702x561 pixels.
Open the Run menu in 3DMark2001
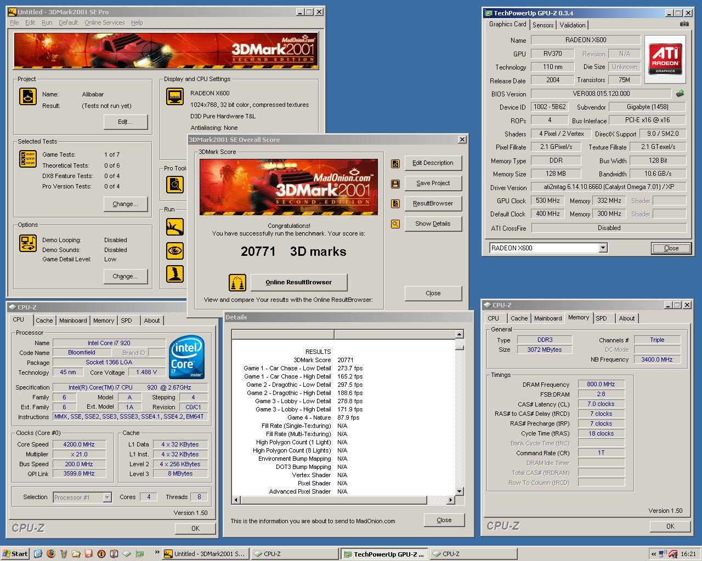(47, 22)
